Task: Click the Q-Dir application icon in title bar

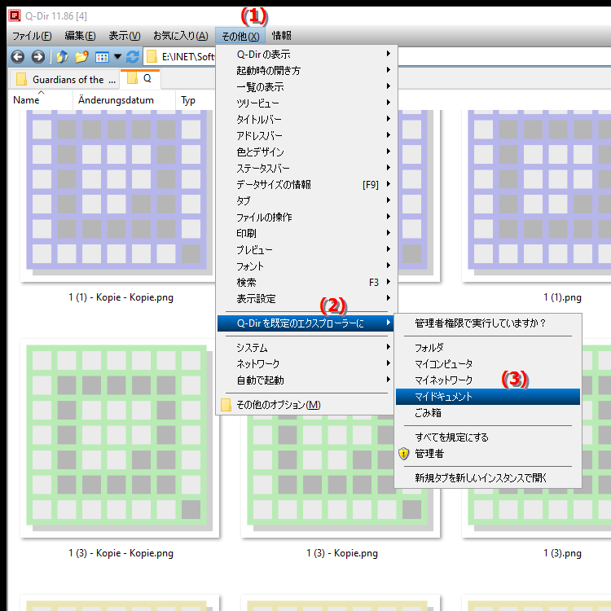Action: tap(15, 15)
